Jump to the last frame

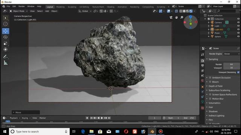109,118
